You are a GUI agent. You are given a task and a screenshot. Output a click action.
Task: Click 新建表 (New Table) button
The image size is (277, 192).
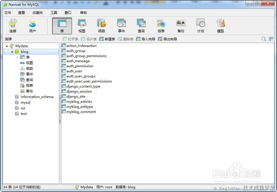click(x=107, y=39)
